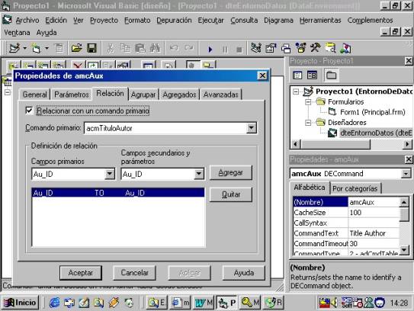
Task: Switch to the Agregados tab
Action: click(x=179, y=95)
